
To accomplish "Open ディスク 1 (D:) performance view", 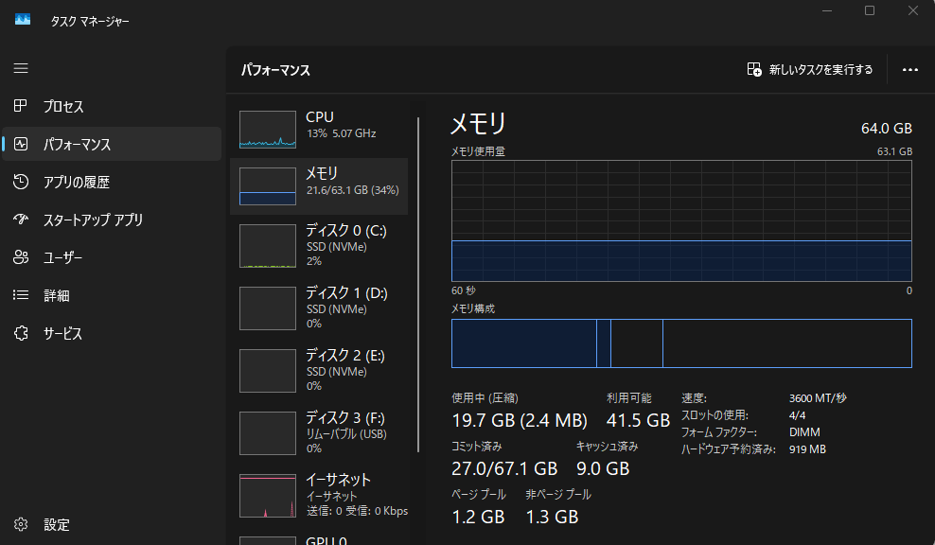I will tap(320, 308).
